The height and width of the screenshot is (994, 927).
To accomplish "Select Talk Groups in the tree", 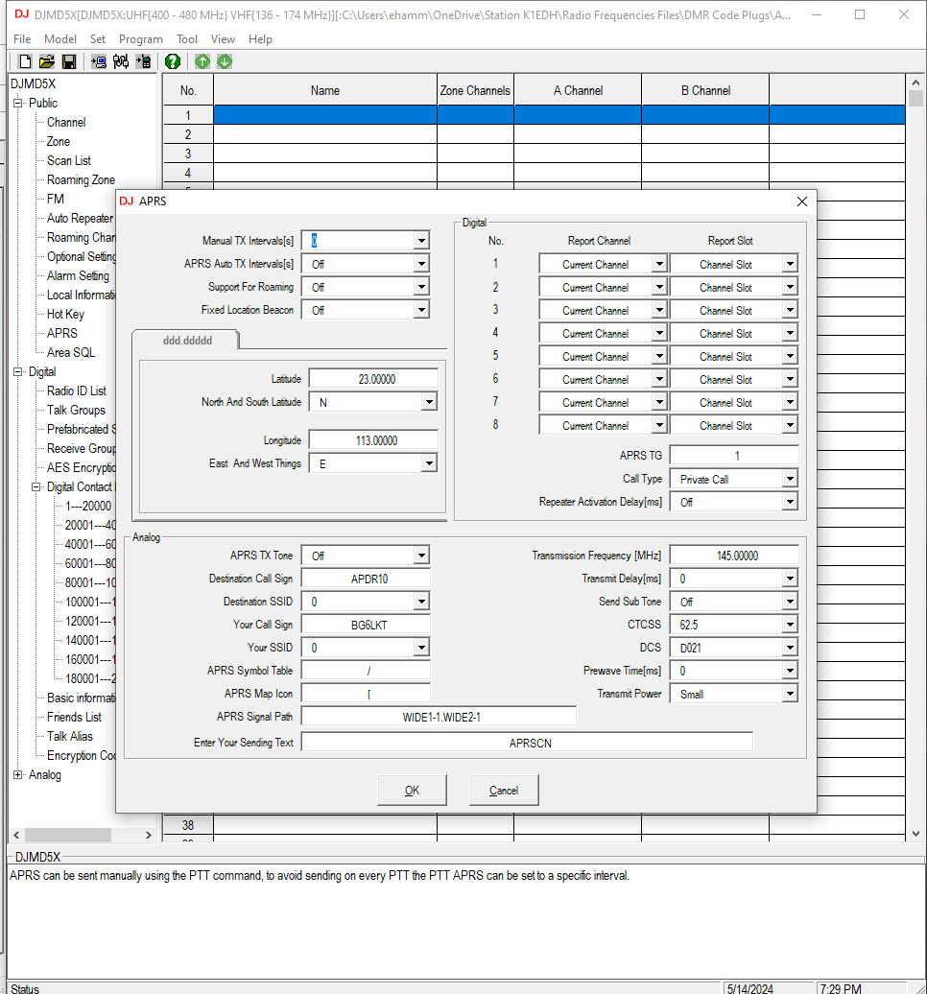I will pyautogui.click(x=76, y=410).
